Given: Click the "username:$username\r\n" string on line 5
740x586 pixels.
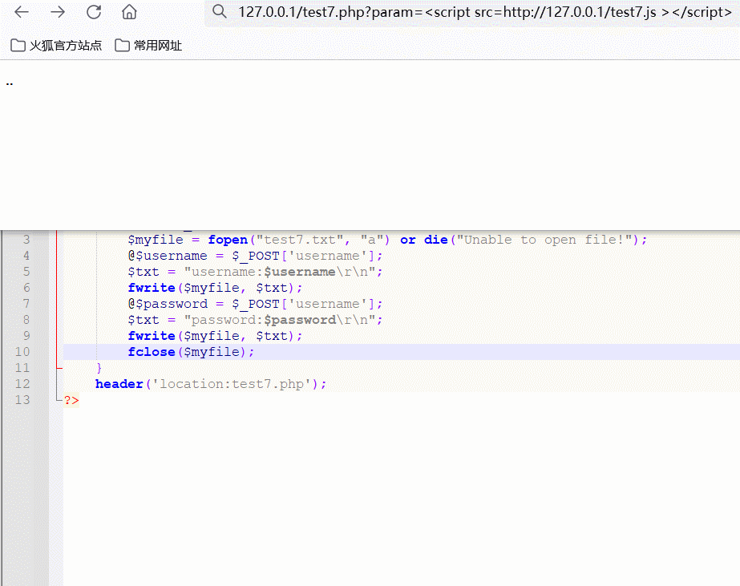Looking at the screenshot, I should coord(280,272).
